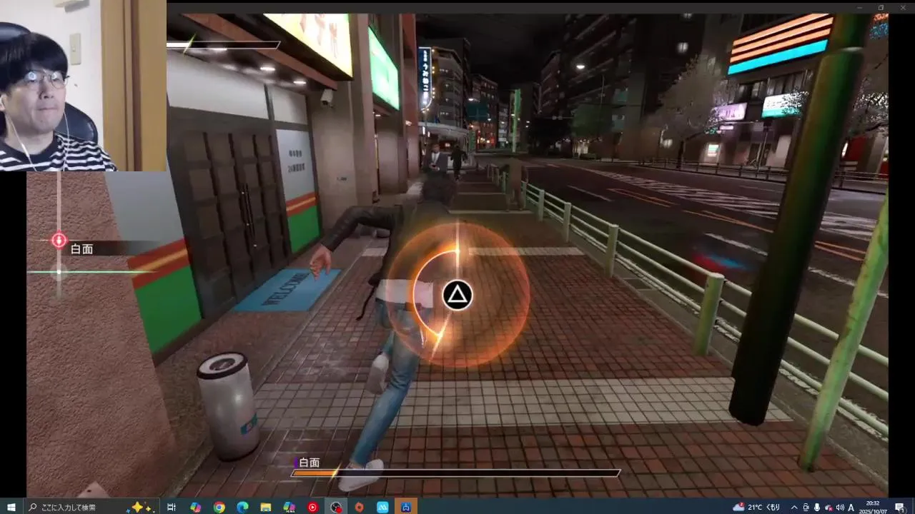
Task: Tap the triangle button prompt in game
Action: [x=457, y=295]
